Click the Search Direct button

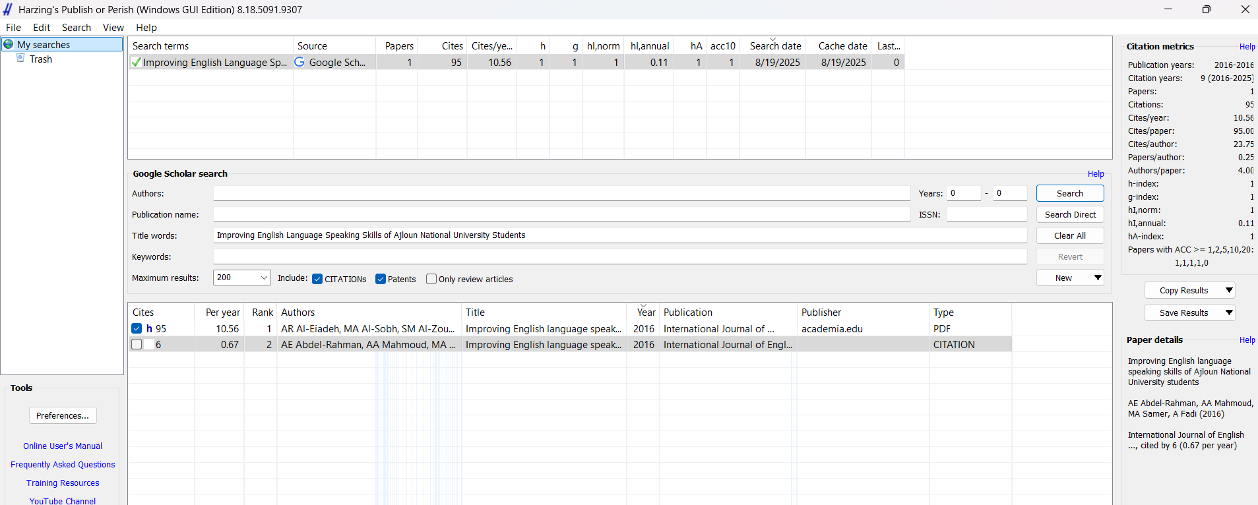click(x=1070, y=214)
